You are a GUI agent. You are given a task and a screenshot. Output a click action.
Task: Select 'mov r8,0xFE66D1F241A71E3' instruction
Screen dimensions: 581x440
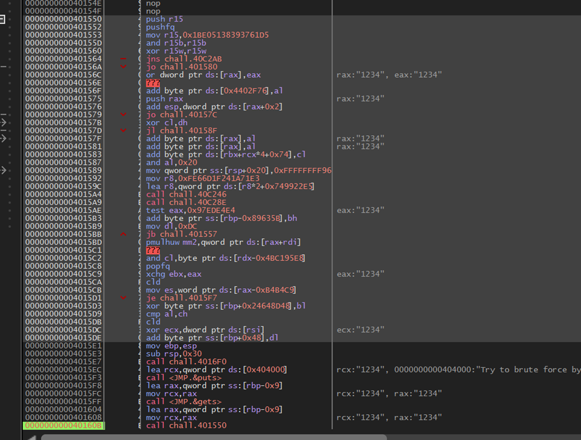tap(203, 178)
